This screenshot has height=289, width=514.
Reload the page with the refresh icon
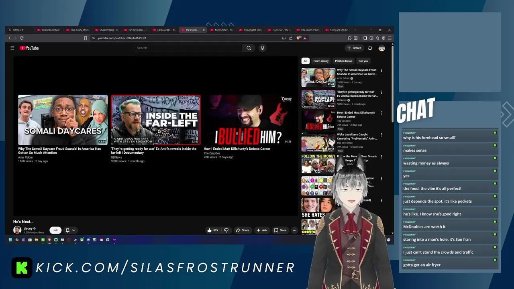(22, 38)
